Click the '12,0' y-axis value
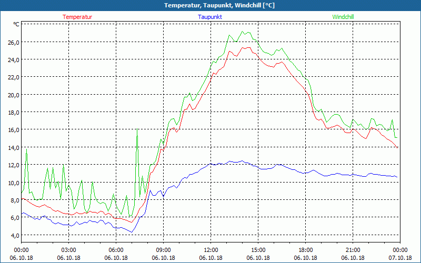The height and width of the screenshot is (263, 421). (14, 165)
